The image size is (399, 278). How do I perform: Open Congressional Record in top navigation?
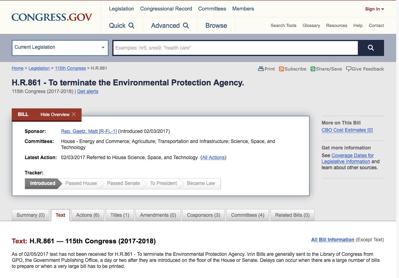(166, 8)
